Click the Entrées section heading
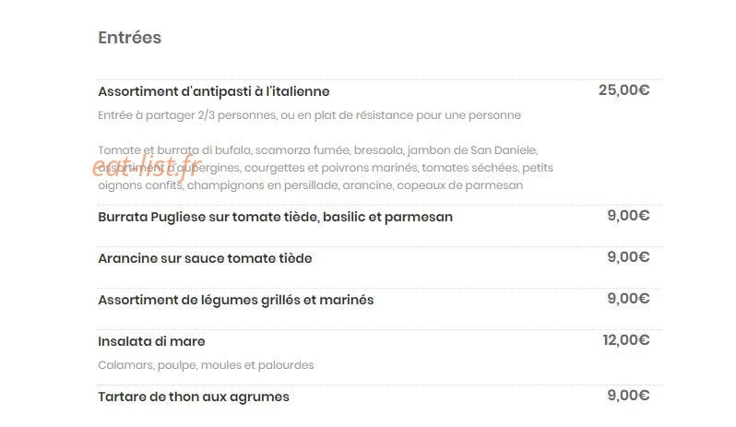The width and height of the screenshot is (736, 427). (129, 38)
